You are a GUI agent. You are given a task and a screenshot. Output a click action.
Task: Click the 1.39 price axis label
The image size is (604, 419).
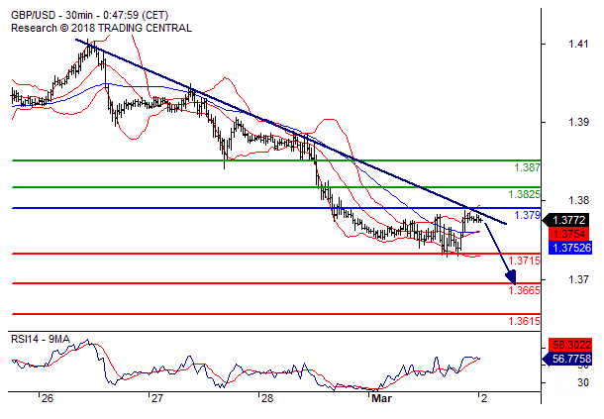(578, 122)
